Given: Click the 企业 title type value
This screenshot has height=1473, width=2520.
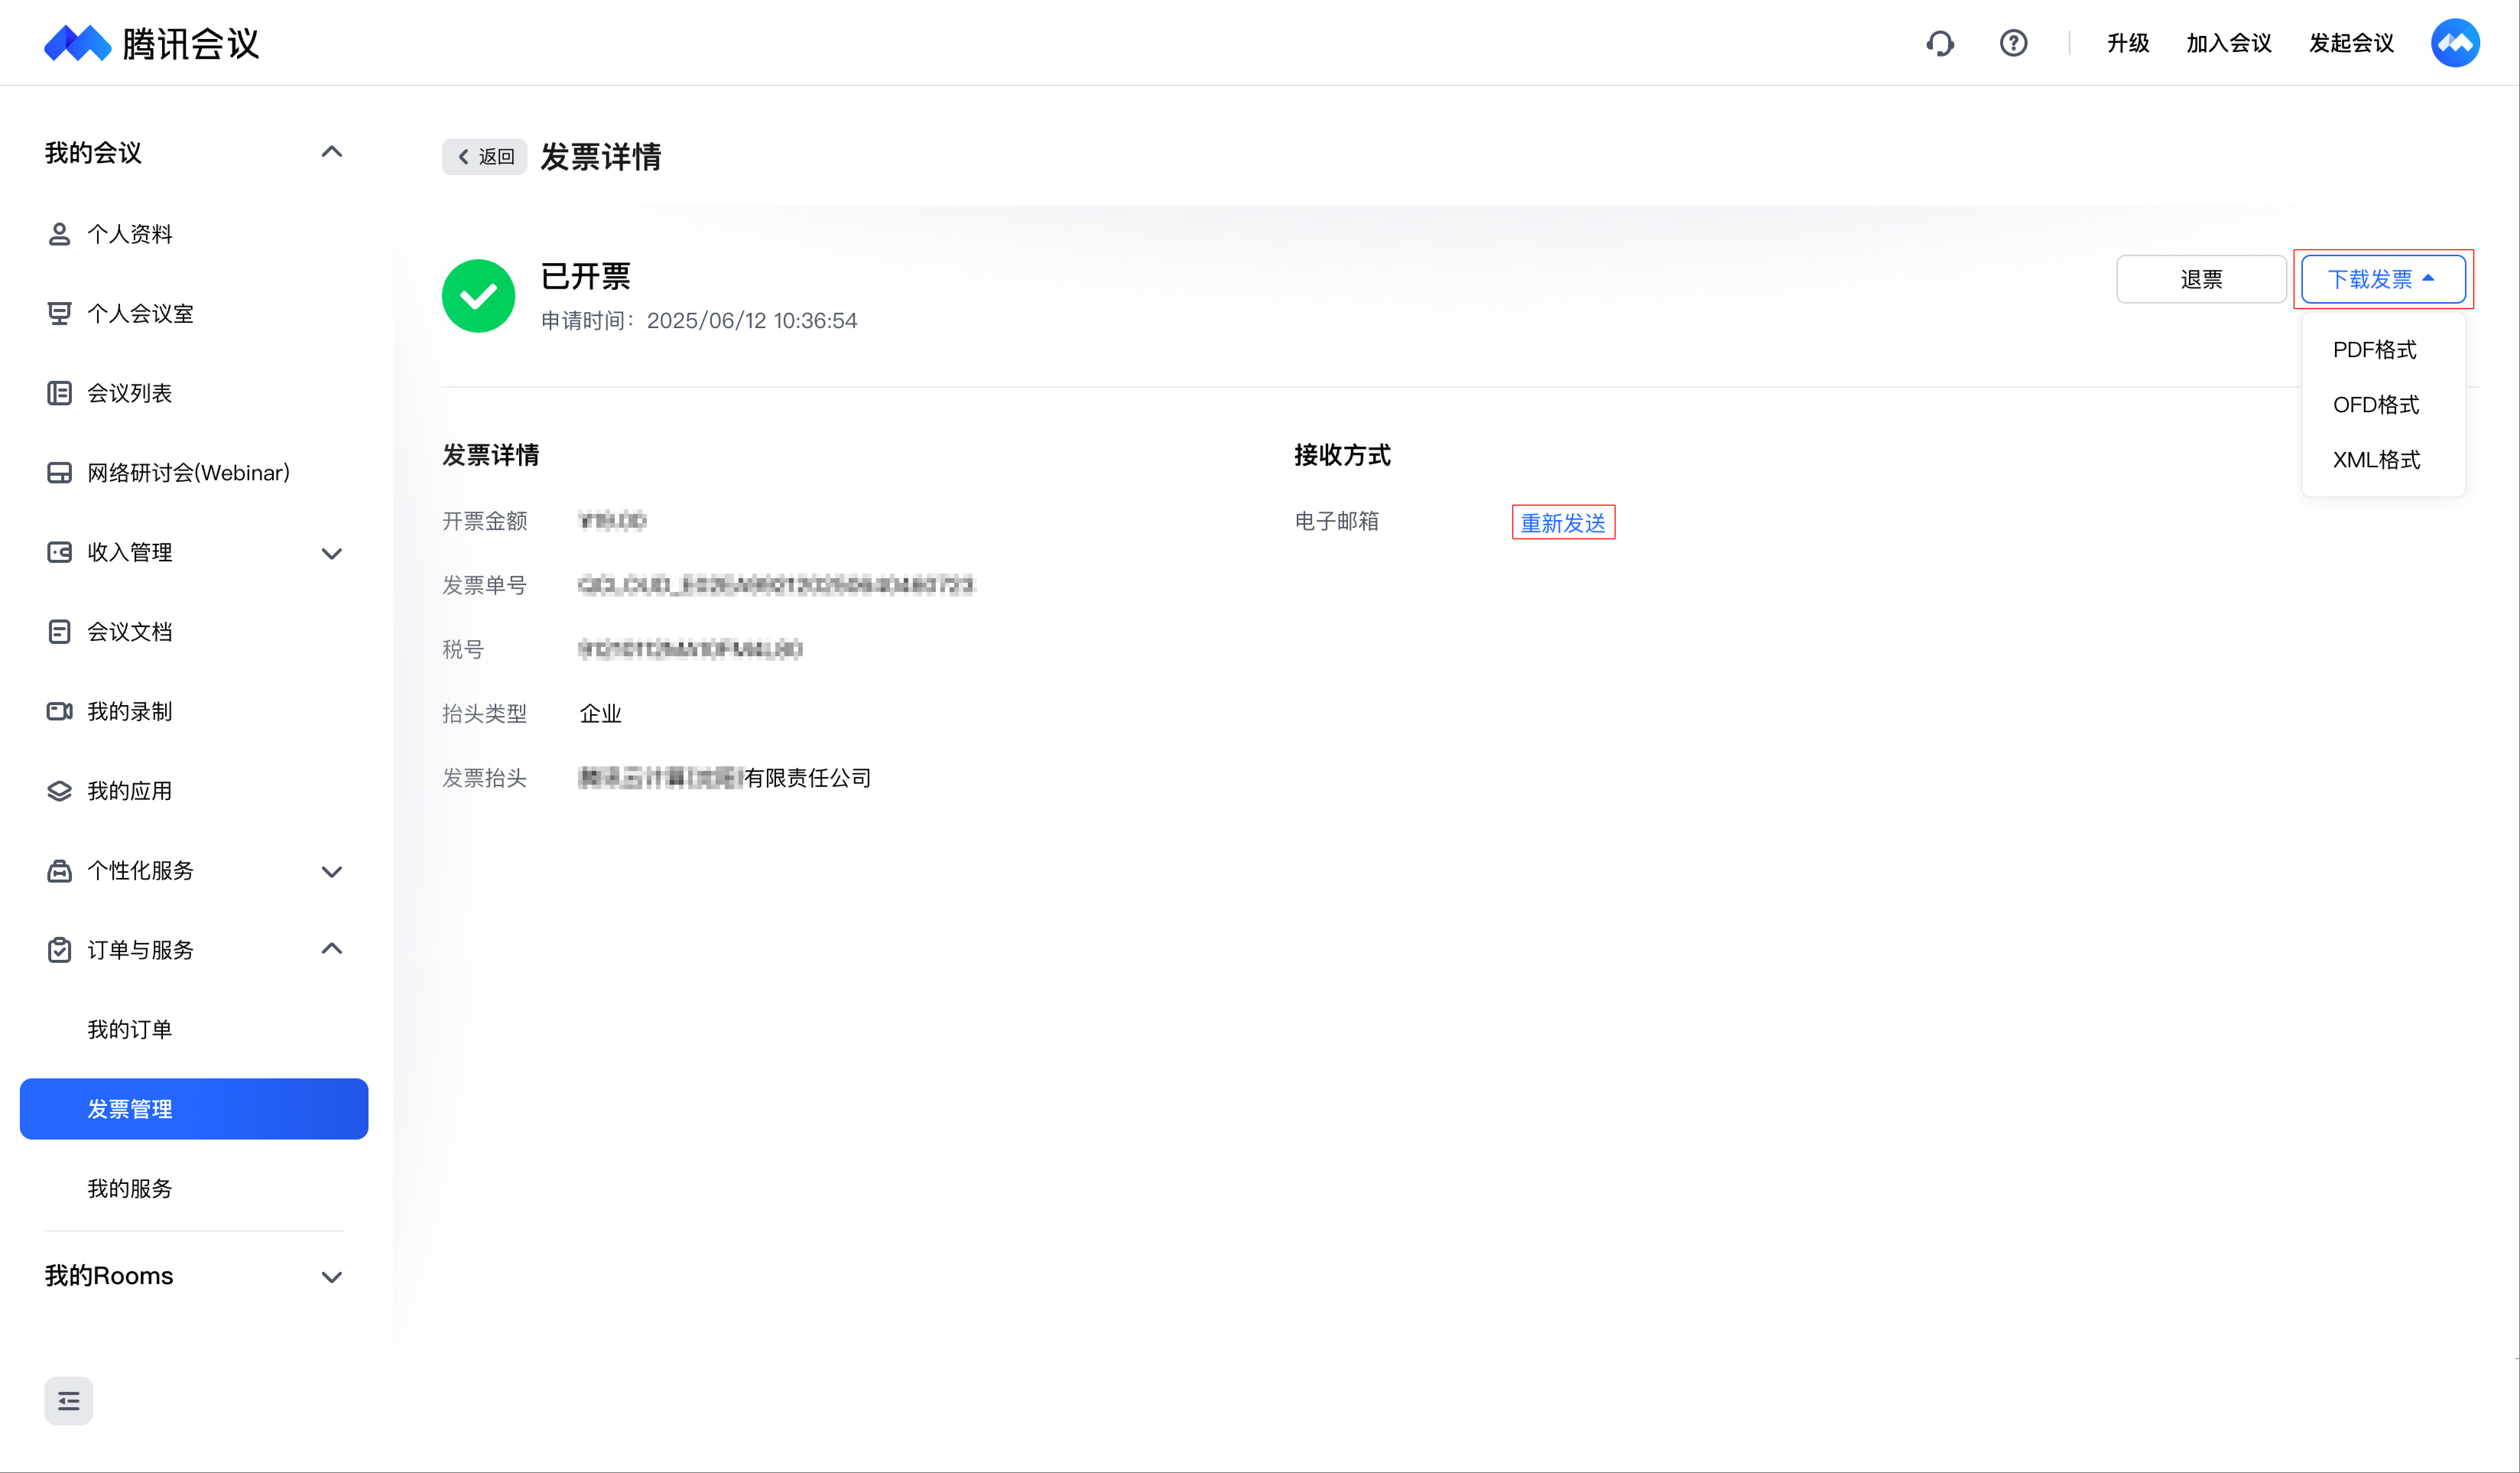Looking at the screenshot, I should click(600, 713).
